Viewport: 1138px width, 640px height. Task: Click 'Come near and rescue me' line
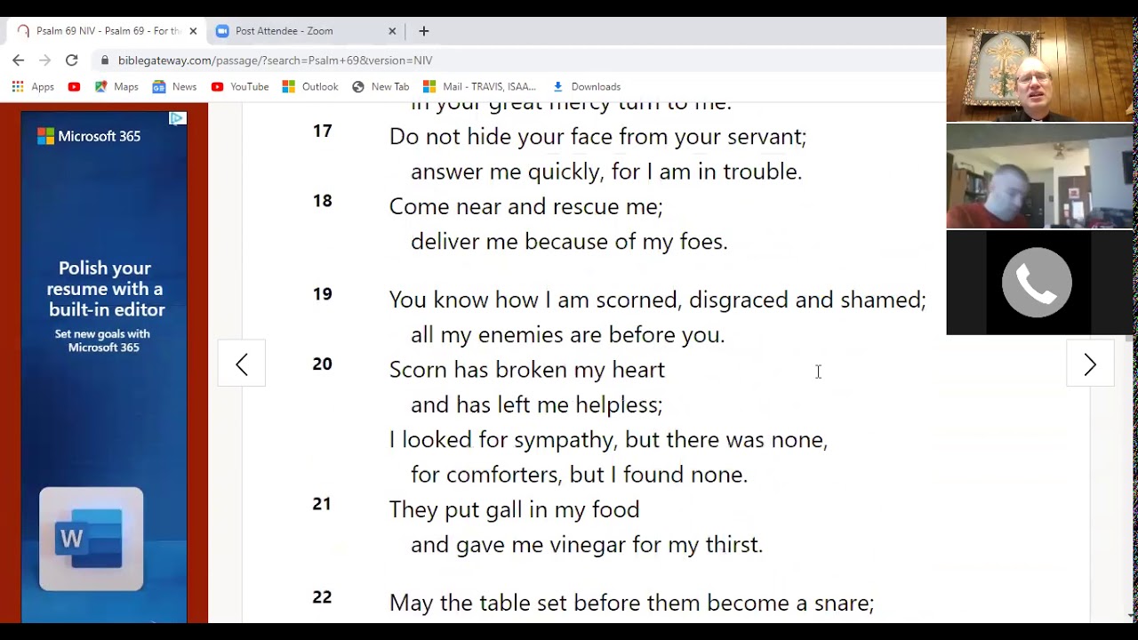pos(526,207)
